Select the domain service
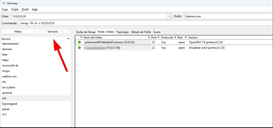This screenshot has height=128, width=273. tap(36, 49)
